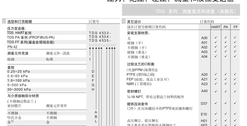Viewport: 247px width, 126px height.
Task: Click the PTFE (聚四氟乙烯) option
Action: (x=141, y=74)
